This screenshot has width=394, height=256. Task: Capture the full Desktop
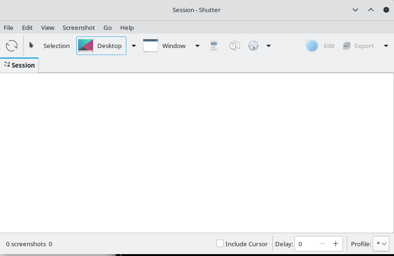[x=101, y=46]
